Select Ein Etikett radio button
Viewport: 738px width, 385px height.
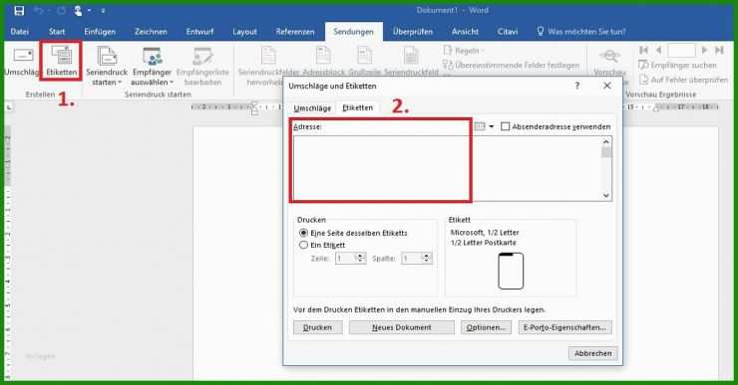[303, 245]
